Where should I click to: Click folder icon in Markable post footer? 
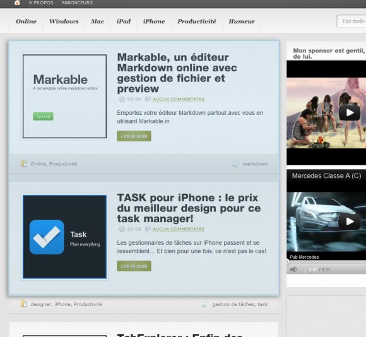[24, 163]
